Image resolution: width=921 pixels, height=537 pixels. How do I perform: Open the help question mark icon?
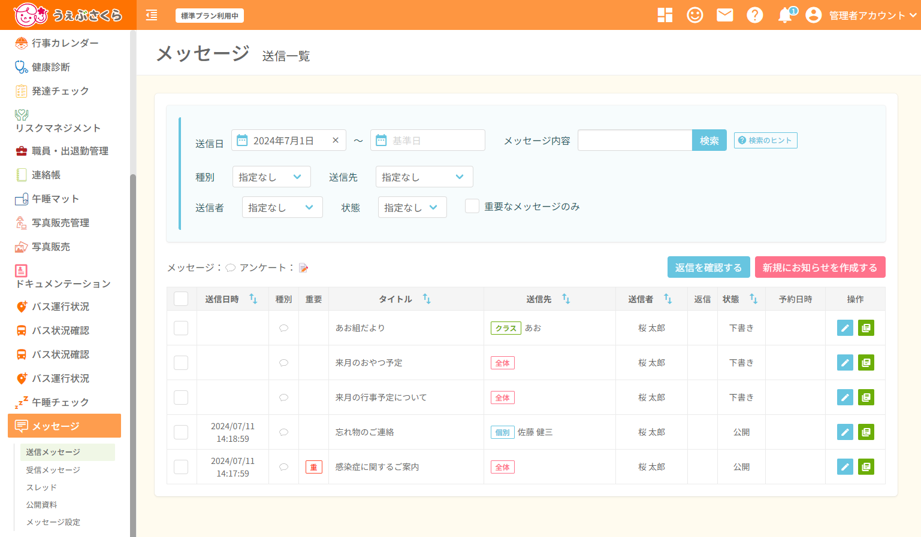[755, 15]
